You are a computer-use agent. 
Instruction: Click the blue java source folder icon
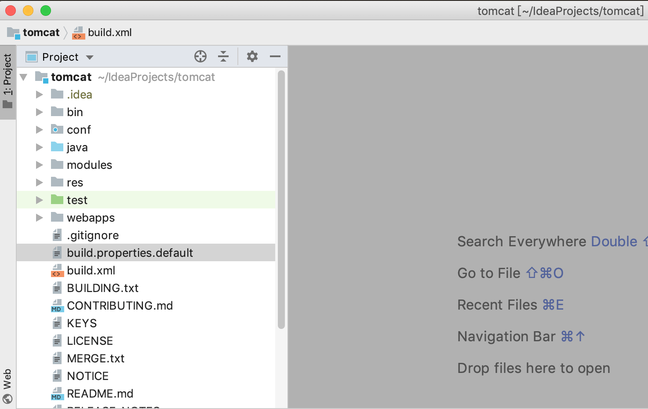tap(57, 147)
